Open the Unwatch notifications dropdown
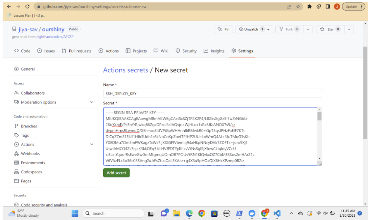 254,29
